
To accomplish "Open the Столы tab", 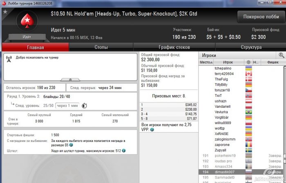I will point(101,47).
